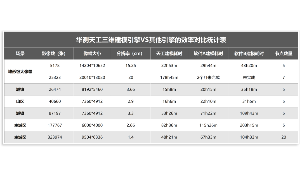Image resolution: width=302 pixels, height=181 pixels.
Task: Select the 分辨率（cm） column header
Action: click(131, 53)
